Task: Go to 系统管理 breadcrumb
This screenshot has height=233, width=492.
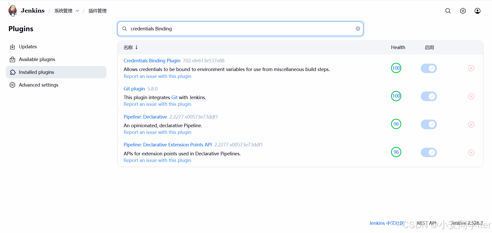Action: pyautogui.click(x=63, y=11)
